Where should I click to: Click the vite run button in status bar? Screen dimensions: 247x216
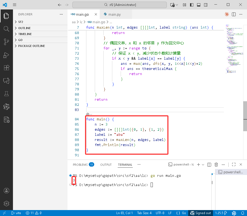click(x=16, y=213)
